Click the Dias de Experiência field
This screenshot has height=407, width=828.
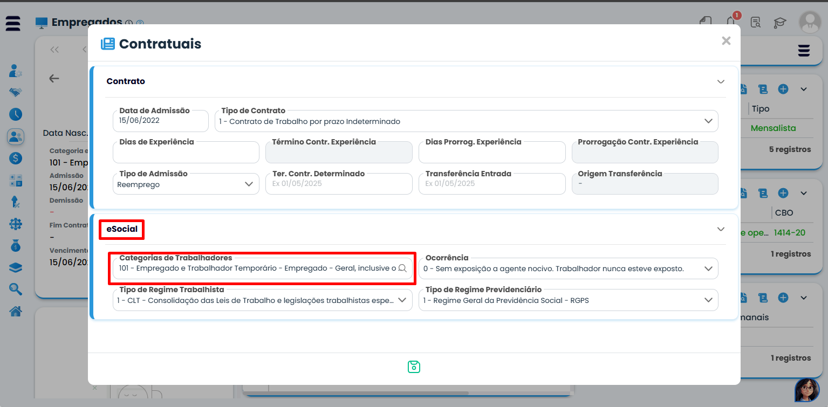pyautogui.click(x=186, y=154)
